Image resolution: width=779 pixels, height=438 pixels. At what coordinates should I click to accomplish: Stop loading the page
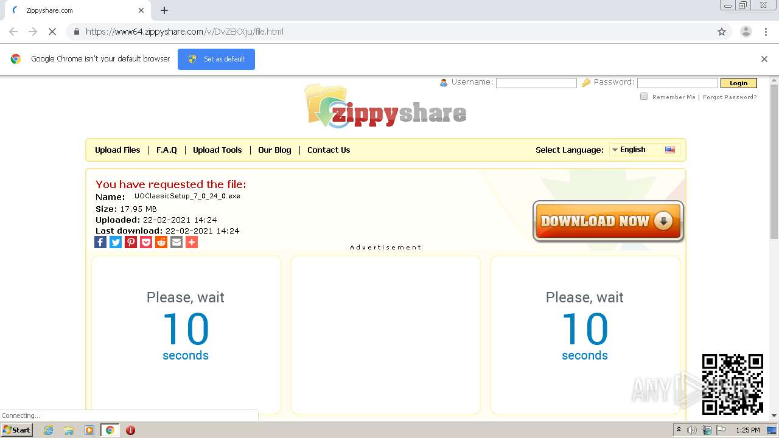[x=52, y=32]
